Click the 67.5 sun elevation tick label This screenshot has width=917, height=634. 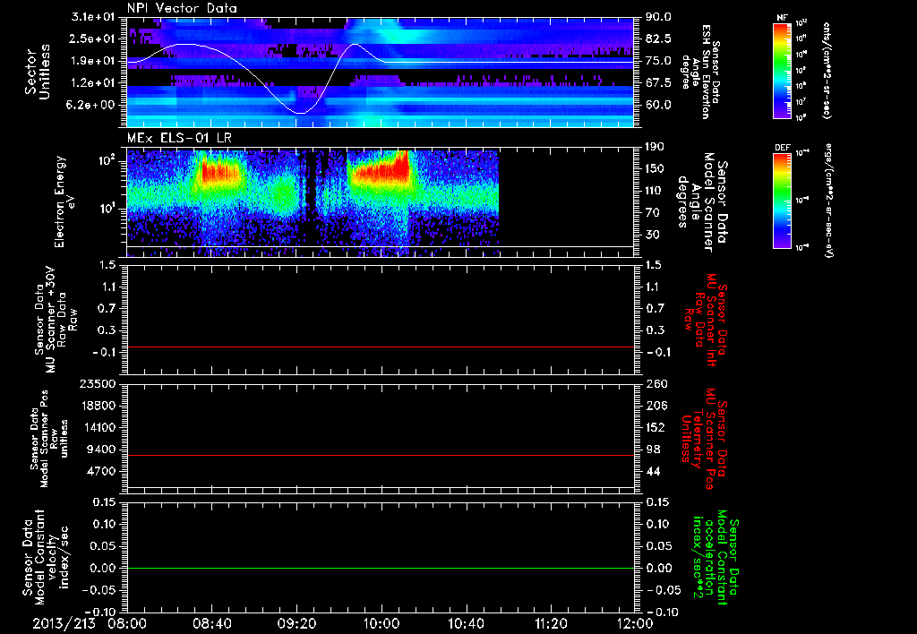pyautogui.click(x=658, y=83)
